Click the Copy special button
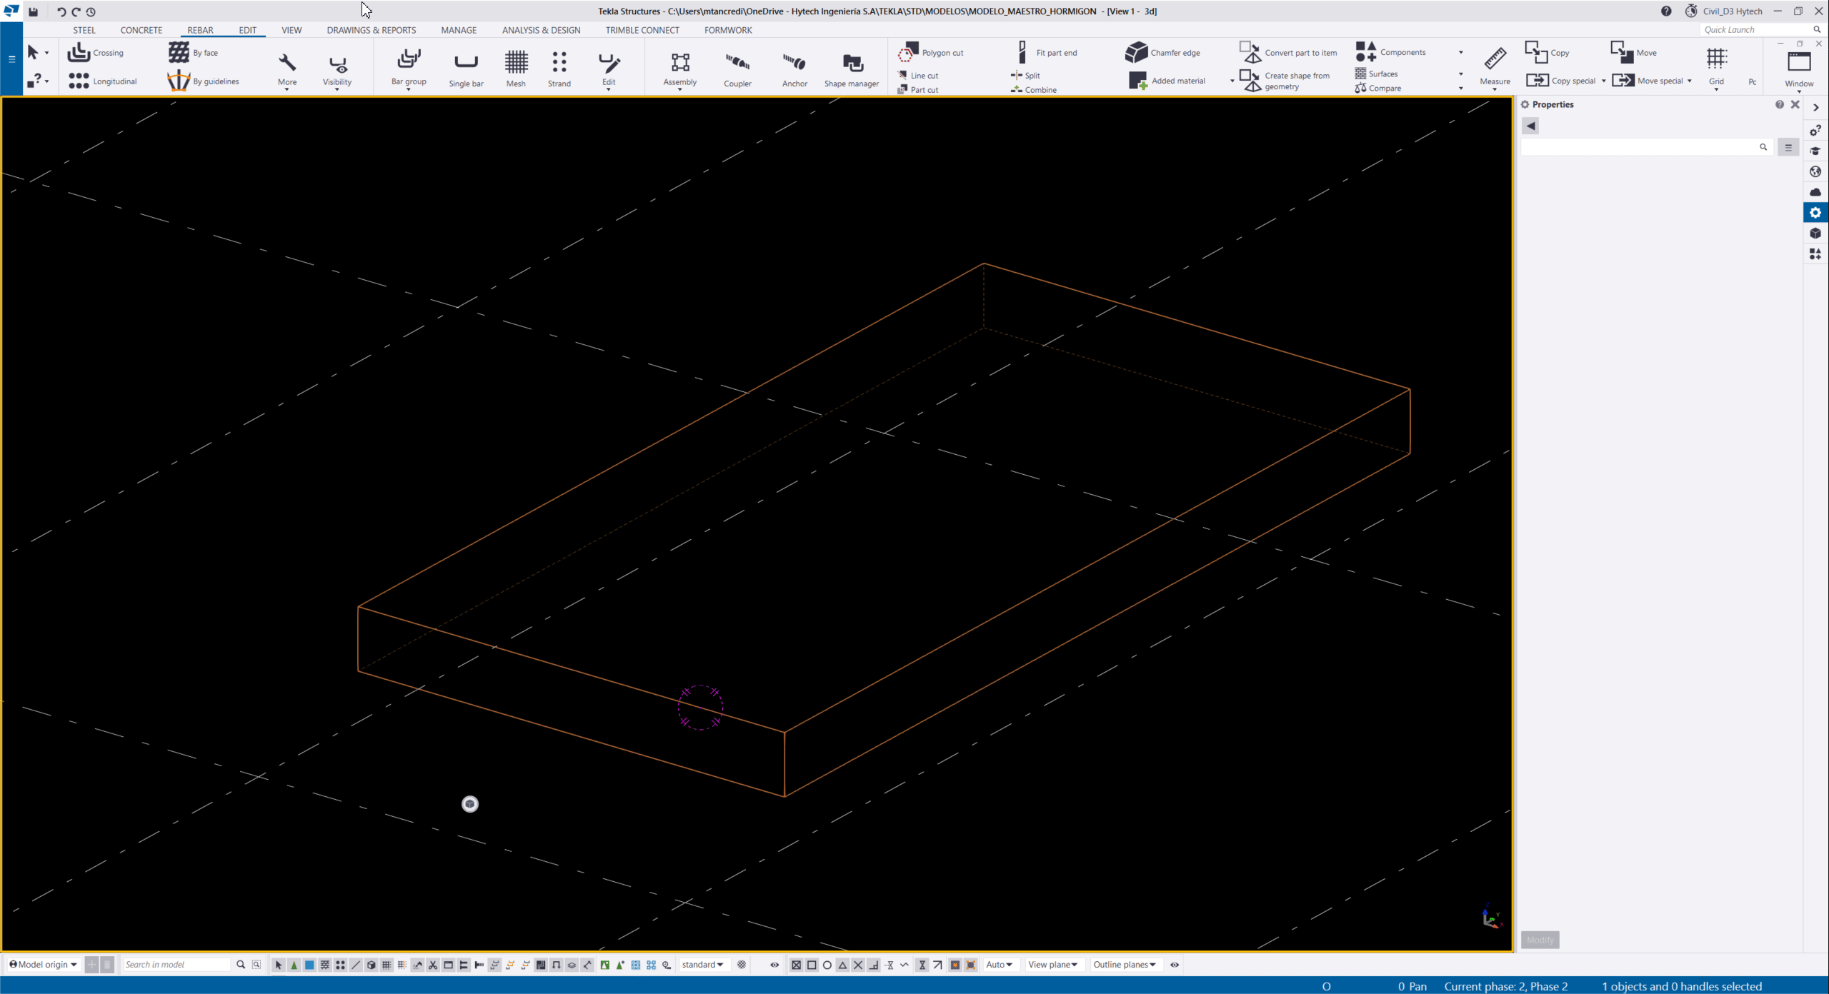This screenshot has height=994, width=1829. [x=1565, y=81]
